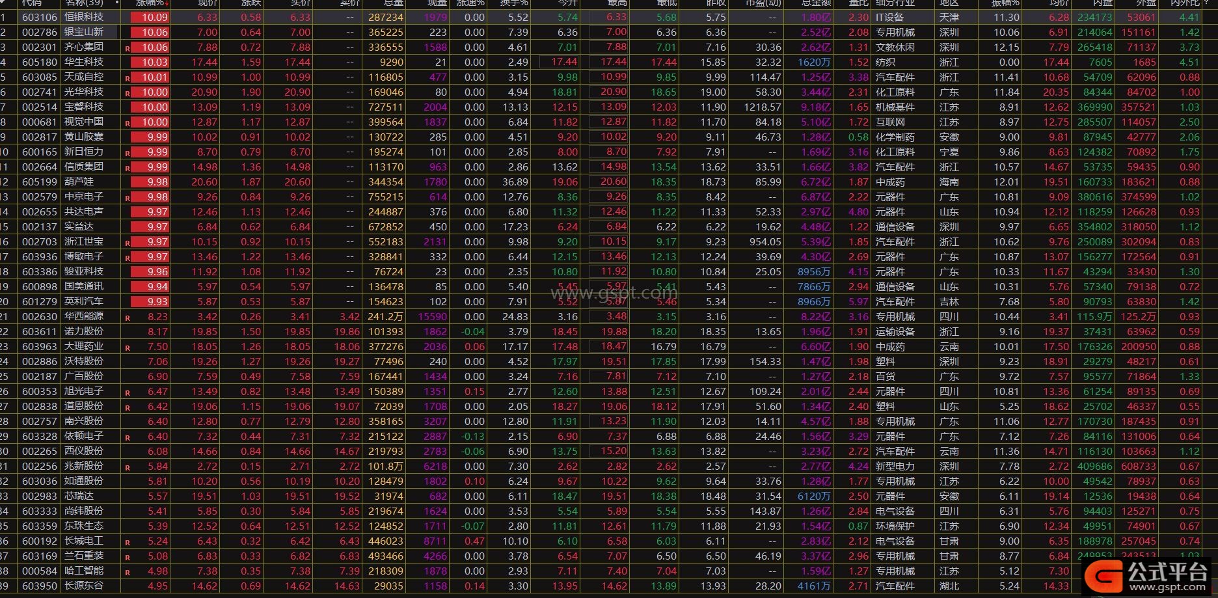1218x598 pixels.
Task: Select the 吉林 region cell
Action: [949, 301]
